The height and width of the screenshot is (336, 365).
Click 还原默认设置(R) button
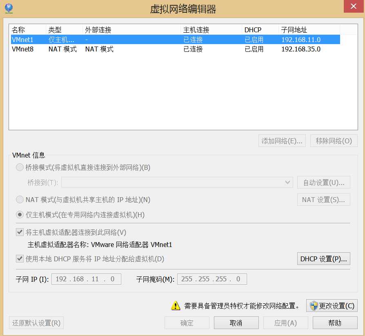click(x=36, y=323)
